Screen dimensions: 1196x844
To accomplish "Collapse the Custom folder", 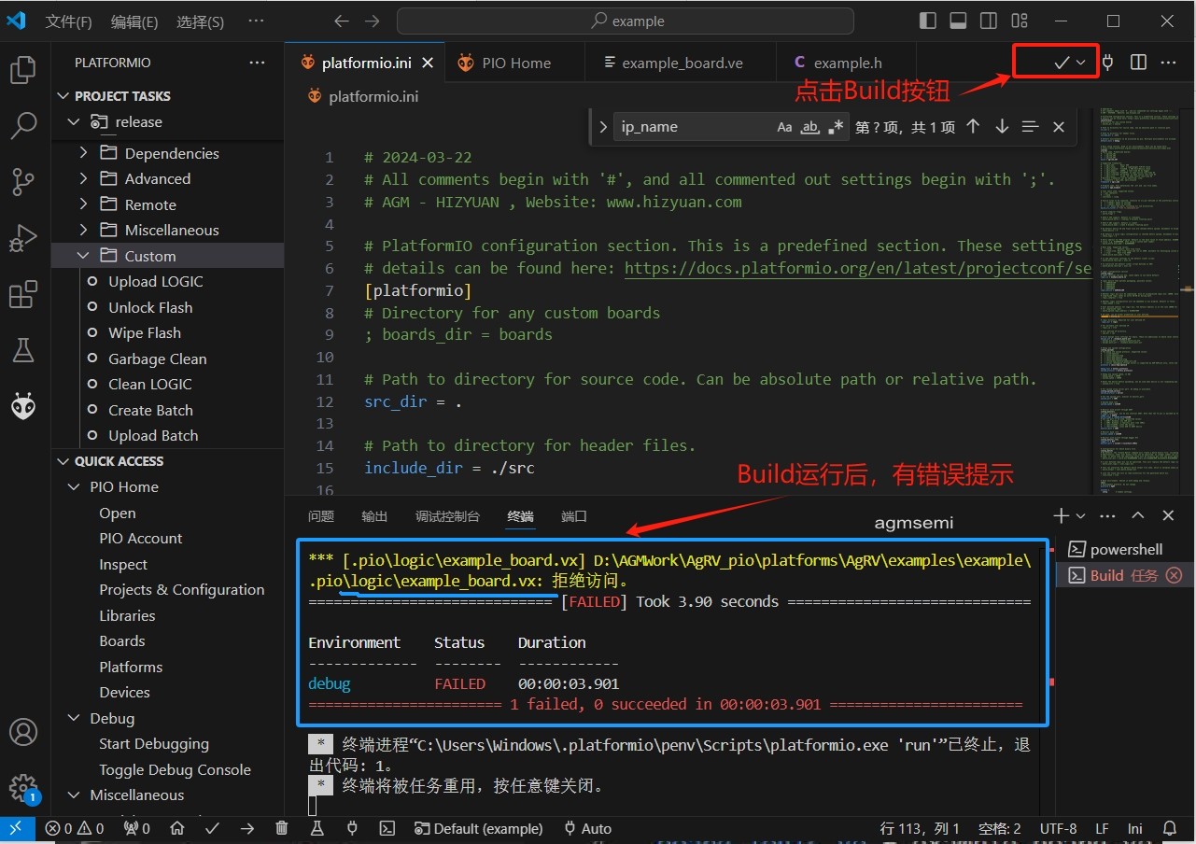I will pos(84,256).
